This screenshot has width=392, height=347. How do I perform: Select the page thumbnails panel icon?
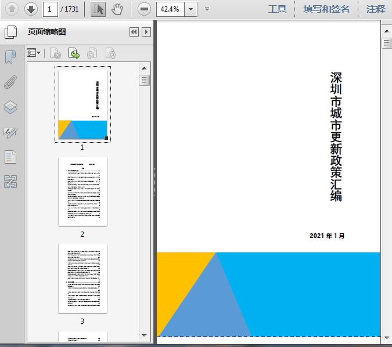pyautogui.click(x=11, y=32)
